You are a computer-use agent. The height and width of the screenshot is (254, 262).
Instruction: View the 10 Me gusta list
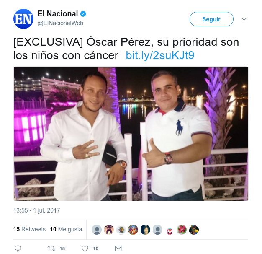(x=66, y=229)
